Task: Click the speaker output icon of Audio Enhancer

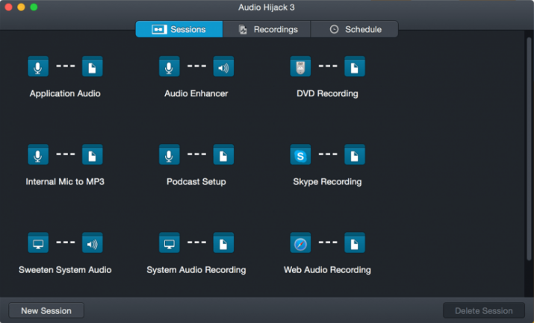Action: (223, 66)
